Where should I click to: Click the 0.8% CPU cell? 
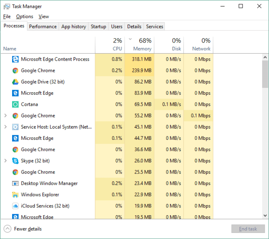(110, 59)
